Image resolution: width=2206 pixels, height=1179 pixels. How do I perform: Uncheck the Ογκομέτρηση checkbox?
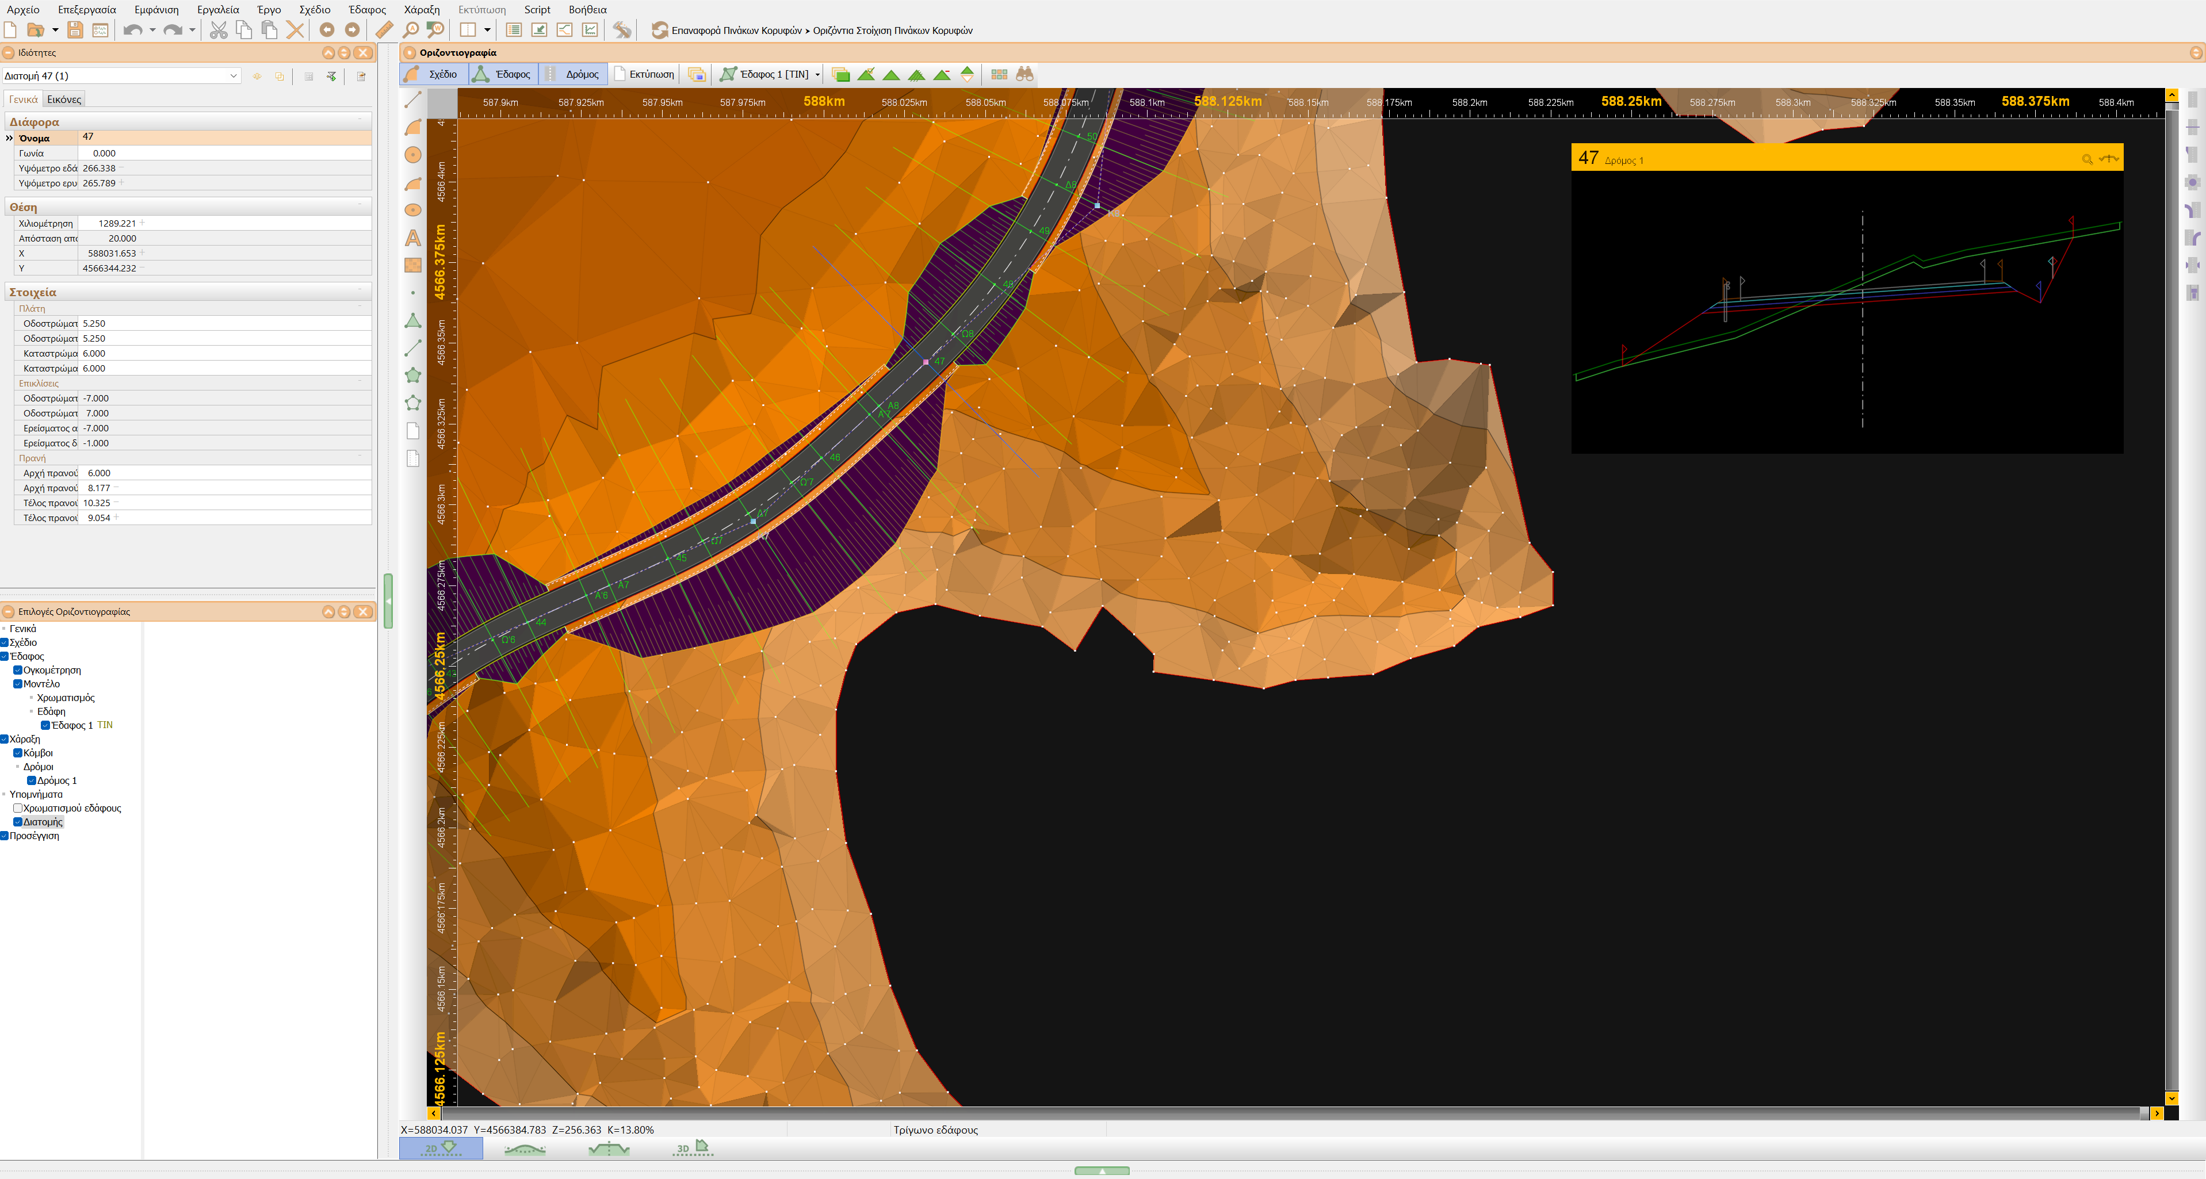click(17, 671)
